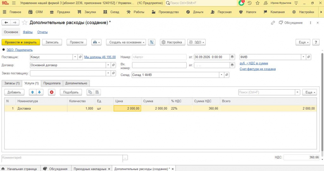Select the 22% НДС rate cell
324x171 pixels.
[181, 108]
